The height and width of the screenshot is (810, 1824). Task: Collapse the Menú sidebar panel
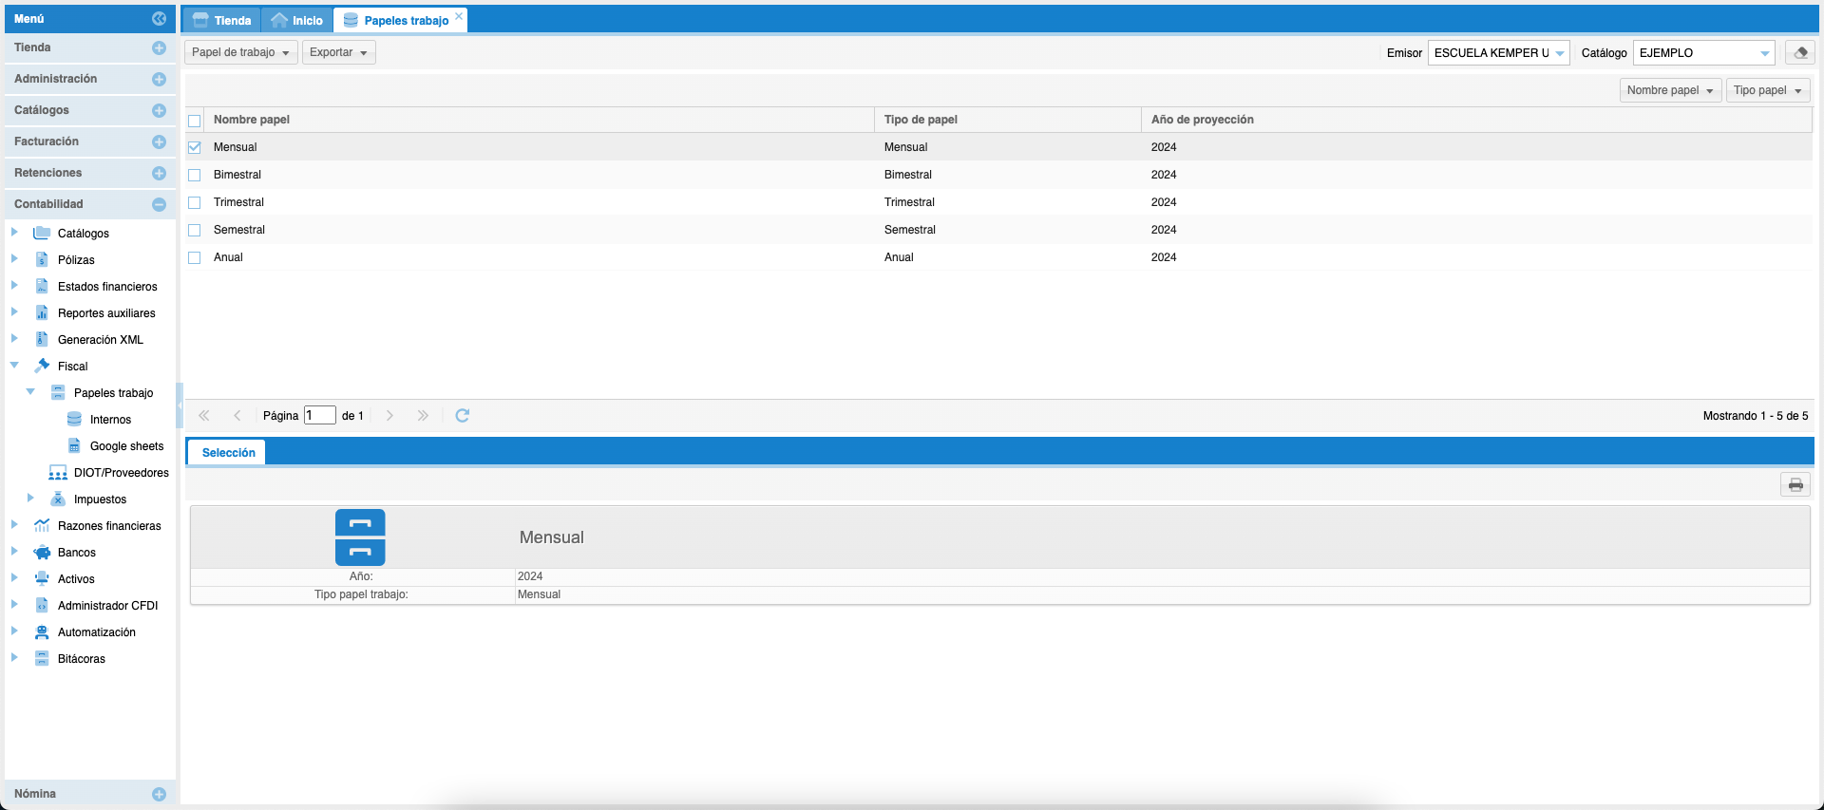pos(159,19)
